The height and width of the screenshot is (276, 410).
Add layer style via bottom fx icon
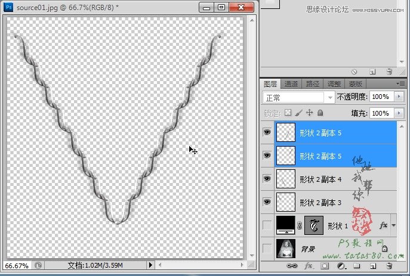(309, 266)
